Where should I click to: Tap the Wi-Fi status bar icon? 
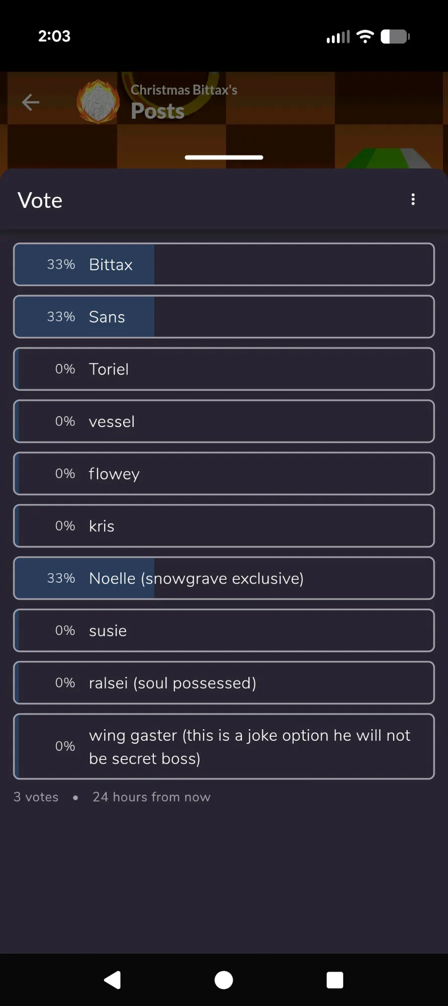click(365, 36)
